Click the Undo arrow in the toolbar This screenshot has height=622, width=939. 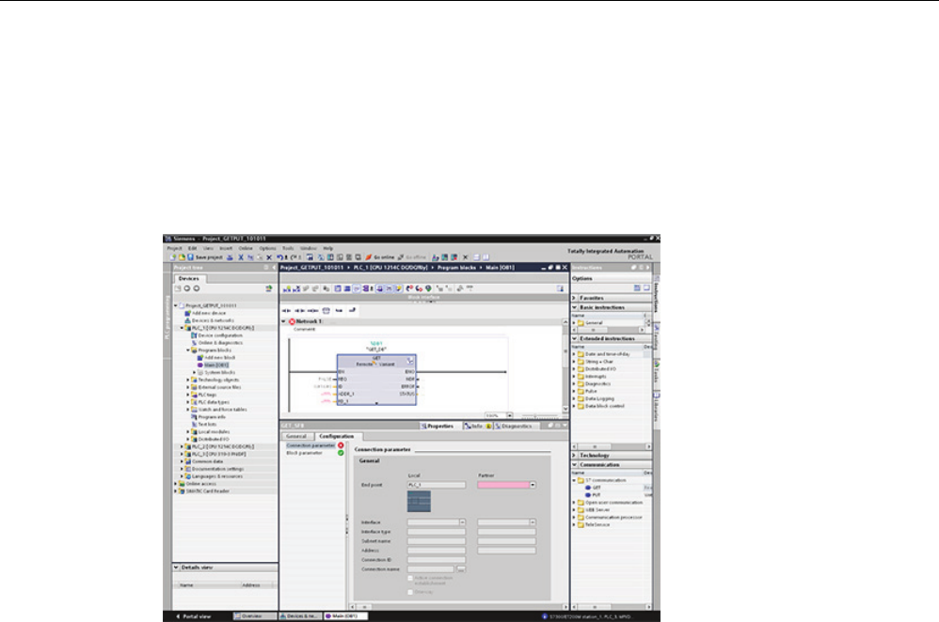click(x=280, y=257)
